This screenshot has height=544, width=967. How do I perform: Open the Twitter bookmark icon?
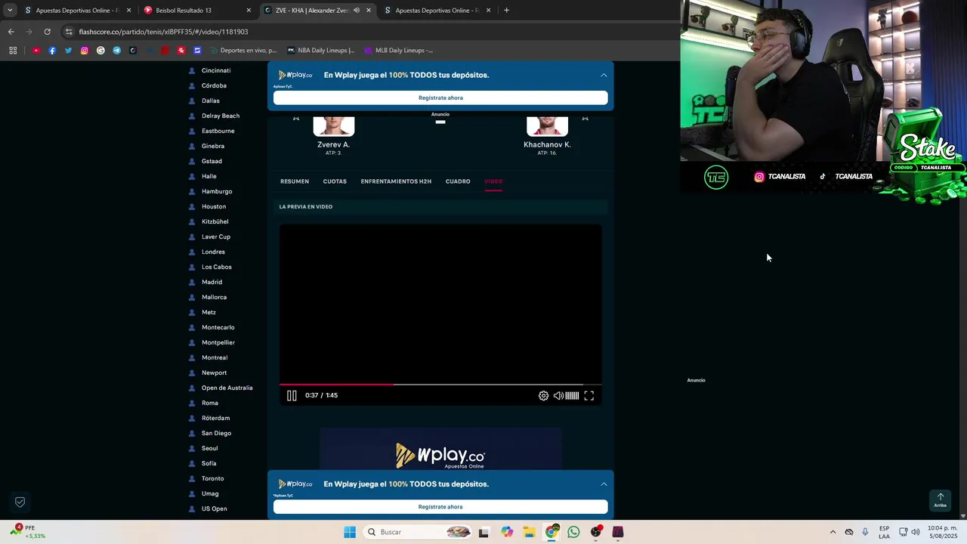[68, 51]
